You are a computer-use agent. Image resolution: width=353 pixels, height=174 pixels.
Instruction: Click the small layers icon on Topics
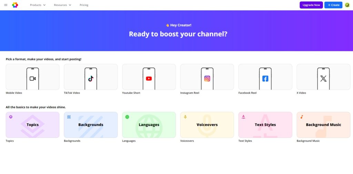click(11, 117)
